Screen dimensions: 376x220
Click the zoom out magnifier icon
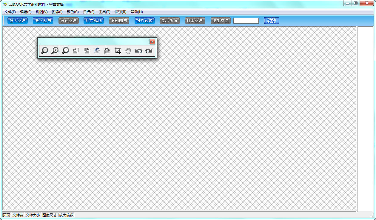coord(44,51)
